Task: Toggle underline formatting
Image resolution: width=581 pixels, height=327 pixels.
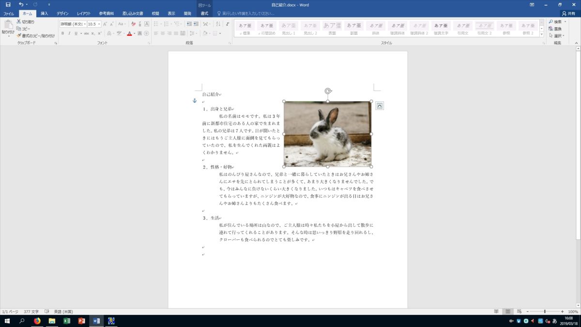Action: point(76,33)
